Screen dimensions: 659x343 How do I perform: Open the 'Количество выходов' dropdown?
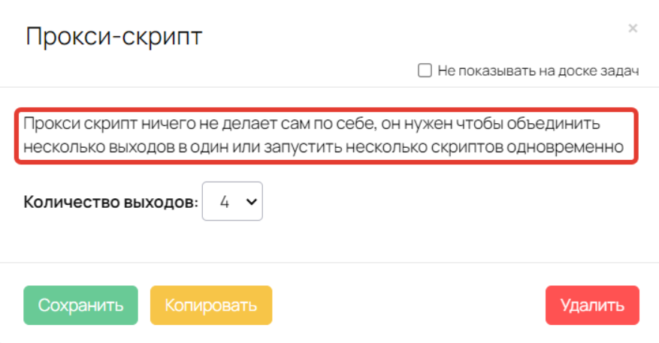tap(232, 201)
